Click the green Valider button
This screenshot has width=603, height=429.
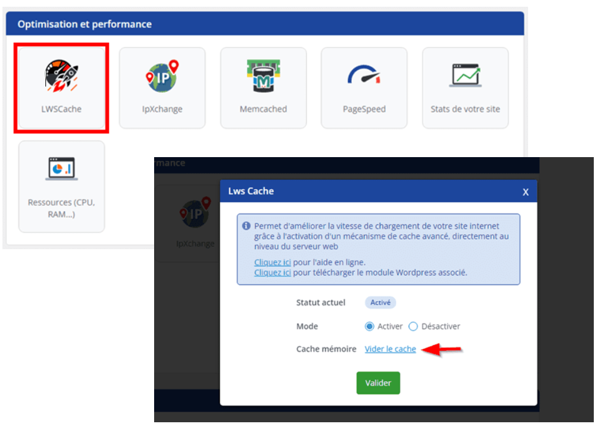378,383
